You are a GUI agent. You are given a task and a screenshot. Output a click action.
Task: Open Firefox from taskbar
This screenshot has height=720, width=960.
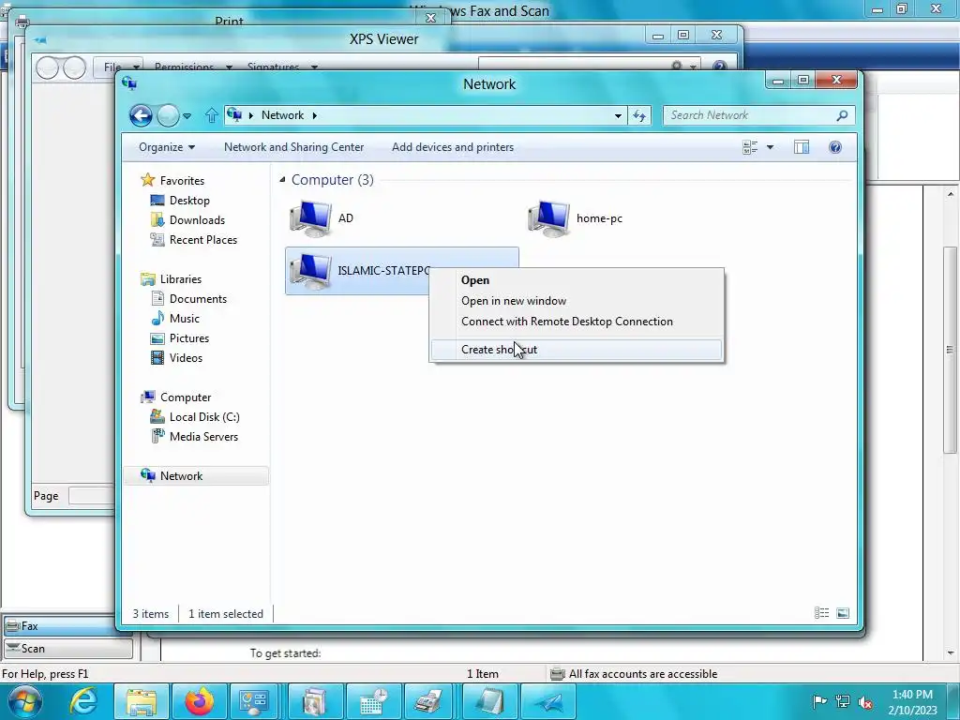pyautogui.click(x=200, y=701)
